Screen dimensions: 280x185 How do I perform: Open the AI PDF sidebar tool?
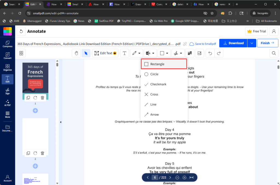point(7,103)
